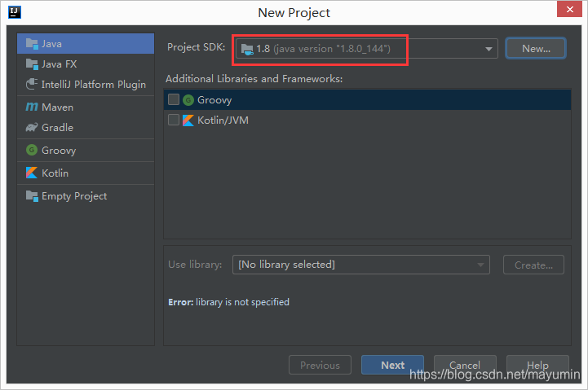
Task: Click the SDK folder icon in the combo box
Action: click(247, 49)
